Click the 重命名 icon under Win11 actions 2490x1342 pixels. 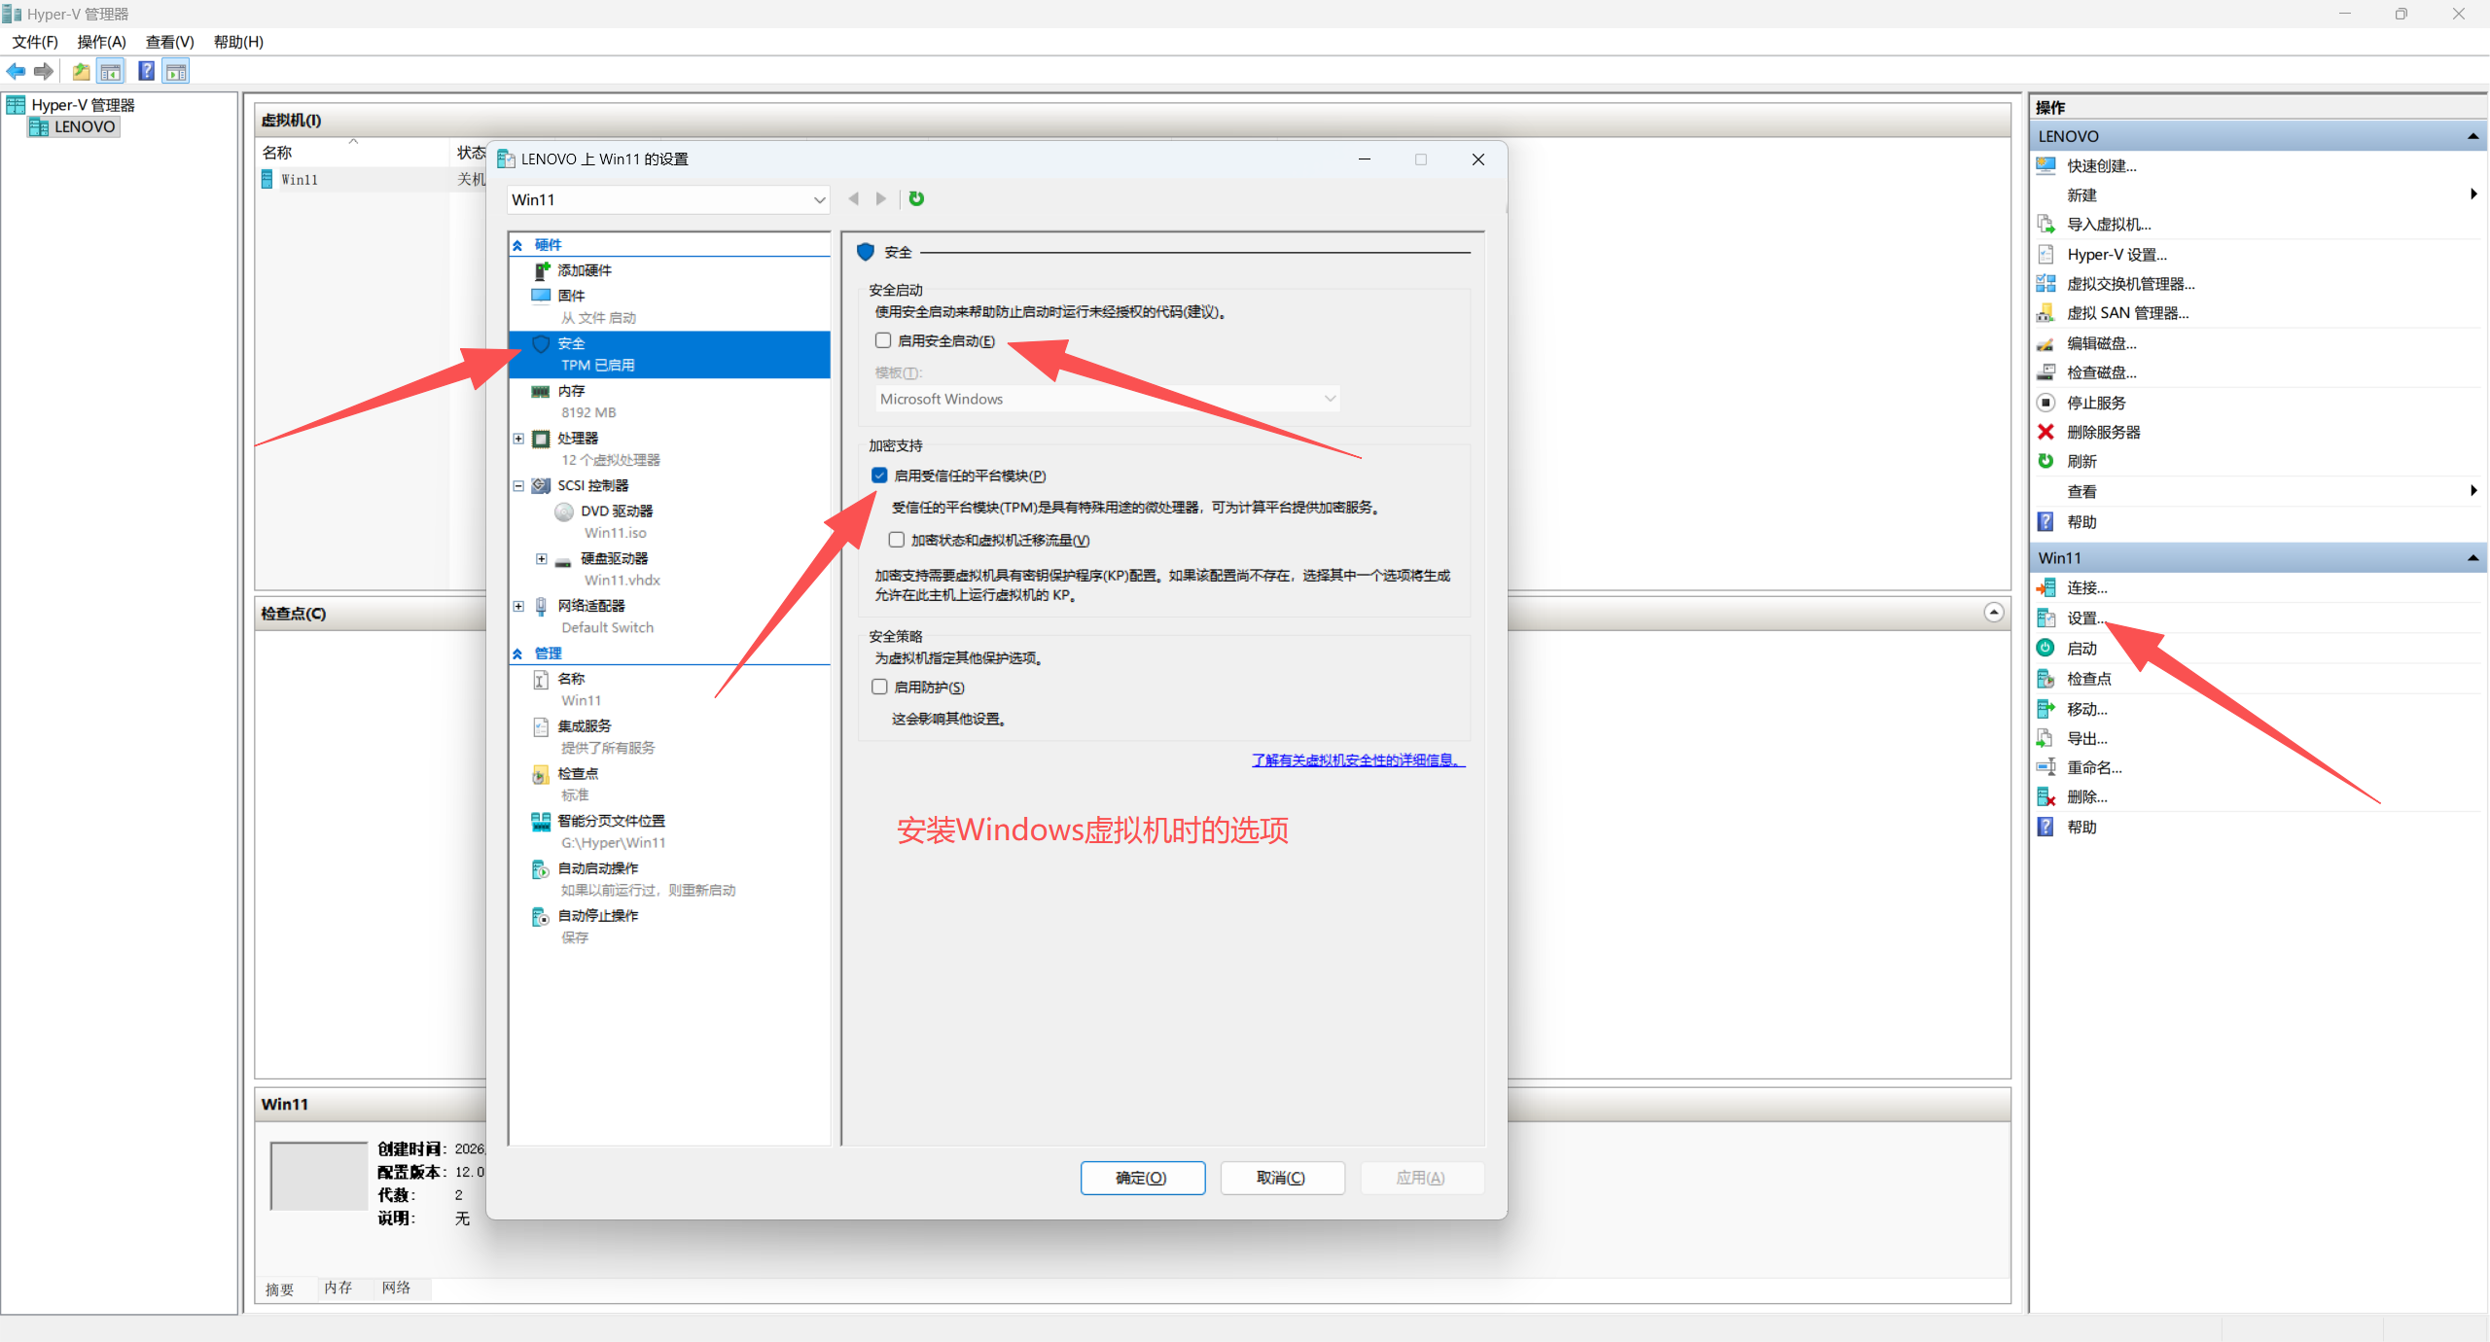click(x=2046, y=767)
